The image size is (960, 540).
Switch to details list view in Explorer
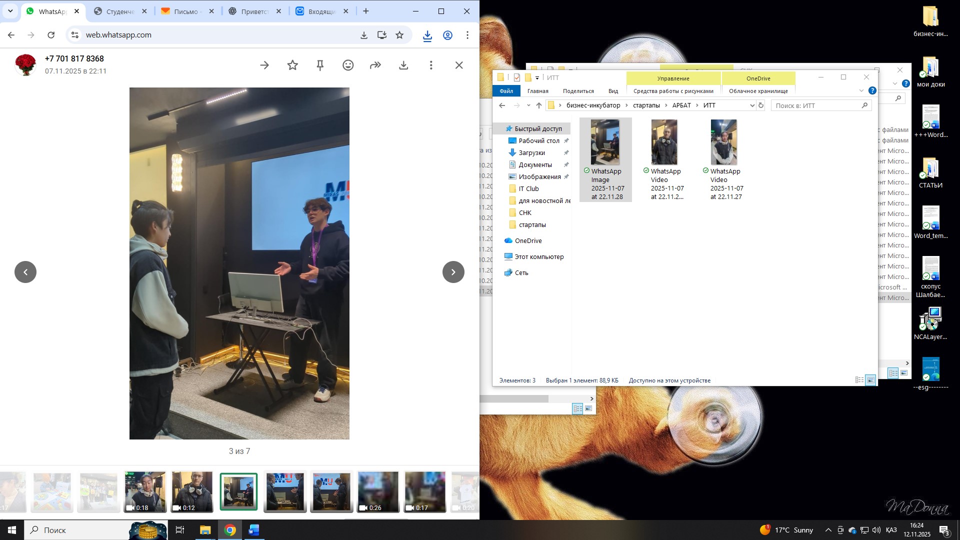pyautogui.click(x=859, y=380)
